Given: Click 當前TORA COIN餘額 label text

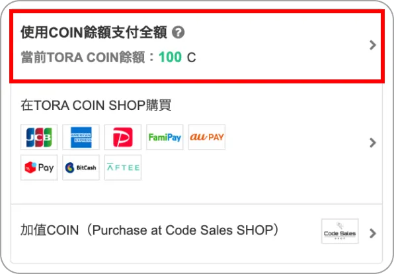Looking at the screenshot, I should point(83,57).
